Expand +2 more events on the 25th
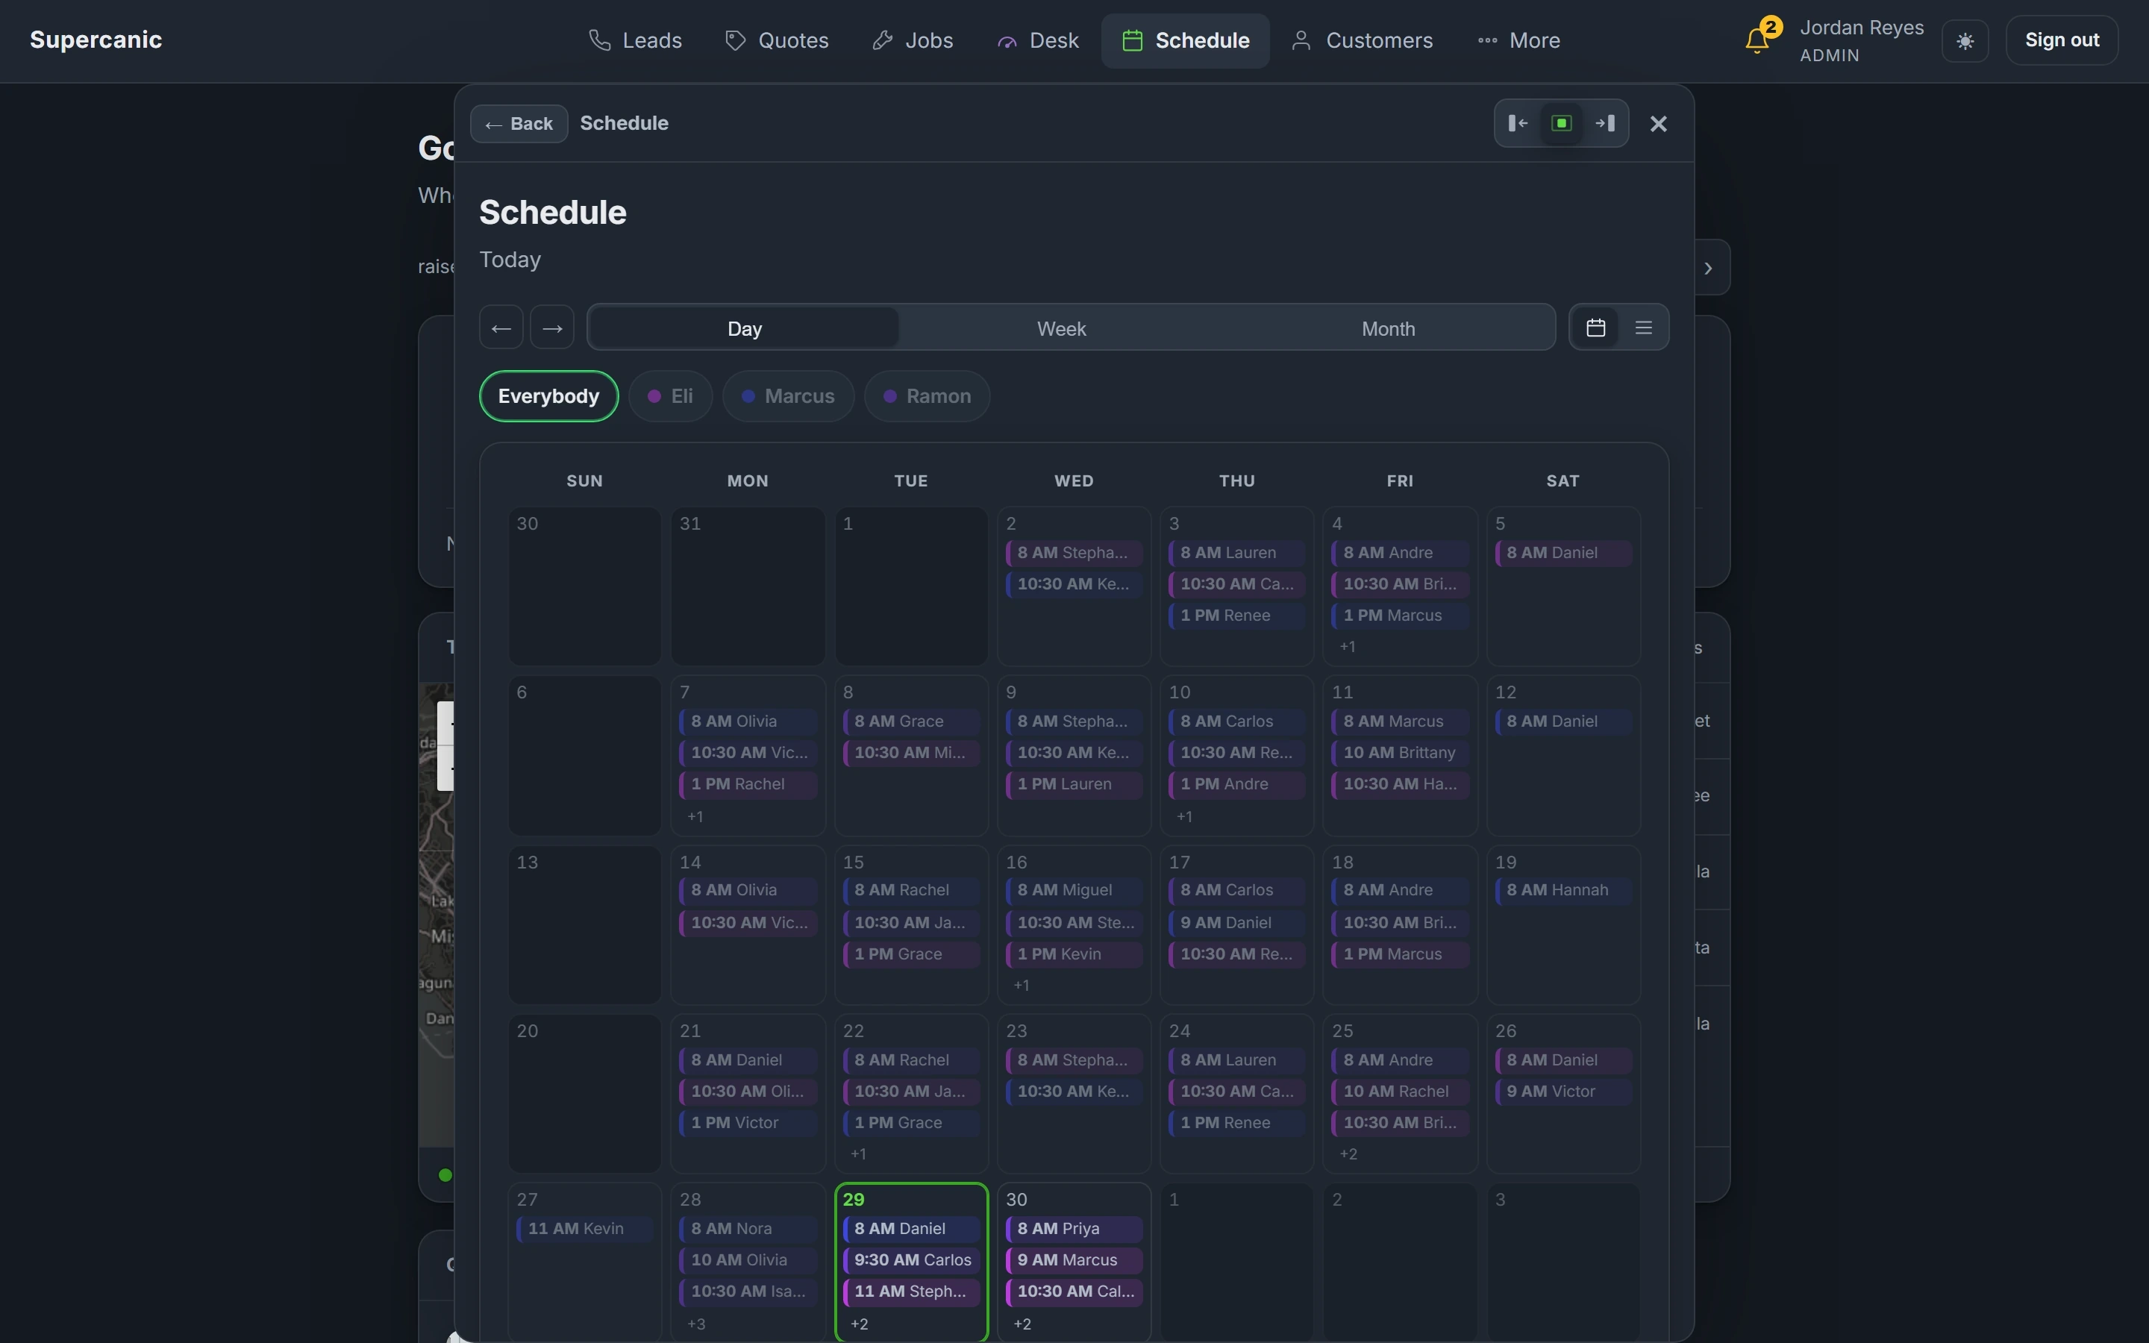The width and height of the screenshot is (2149, 1343). coord(1348,1153)
